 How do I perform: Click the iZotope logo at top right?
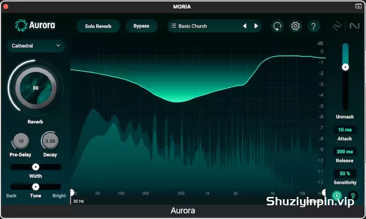(x=337, y=26)
